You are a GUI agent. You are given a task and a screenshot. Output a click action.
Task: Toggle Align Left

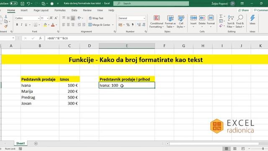(x=64, y=25)
